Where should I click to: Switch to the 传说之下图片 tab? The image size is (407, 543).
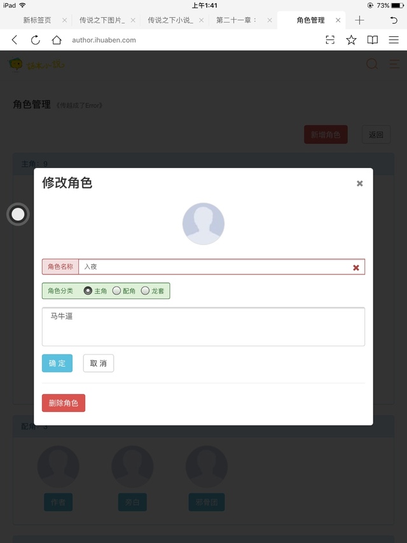[102, 20]
